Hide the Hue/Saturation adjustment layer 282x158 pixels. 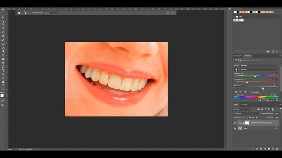click(x=235, y=123)
